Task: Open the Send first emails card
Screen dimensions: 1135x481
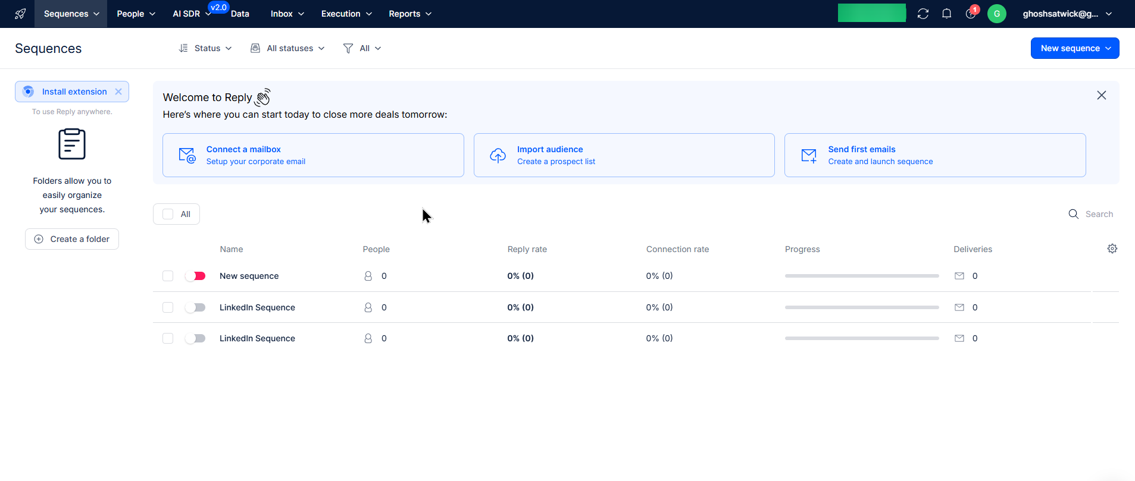Action: [935, 155]
